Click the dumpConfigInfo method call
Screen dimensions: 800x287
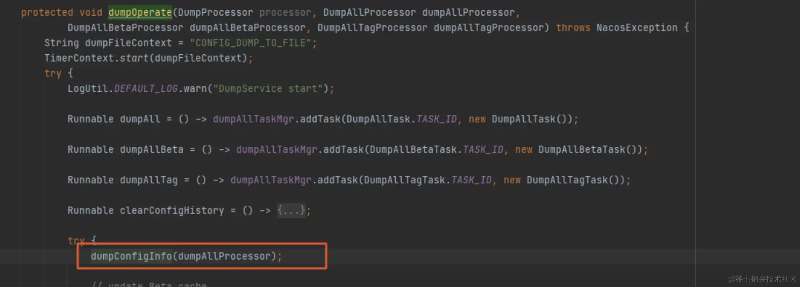tap(131, 256)
